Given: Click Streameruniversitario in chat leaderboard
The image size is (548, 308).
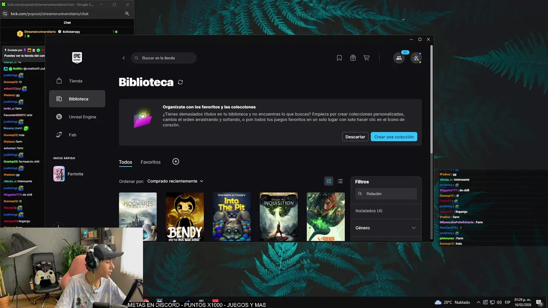Looking at the screenshot, I should (x=40, y=32).
